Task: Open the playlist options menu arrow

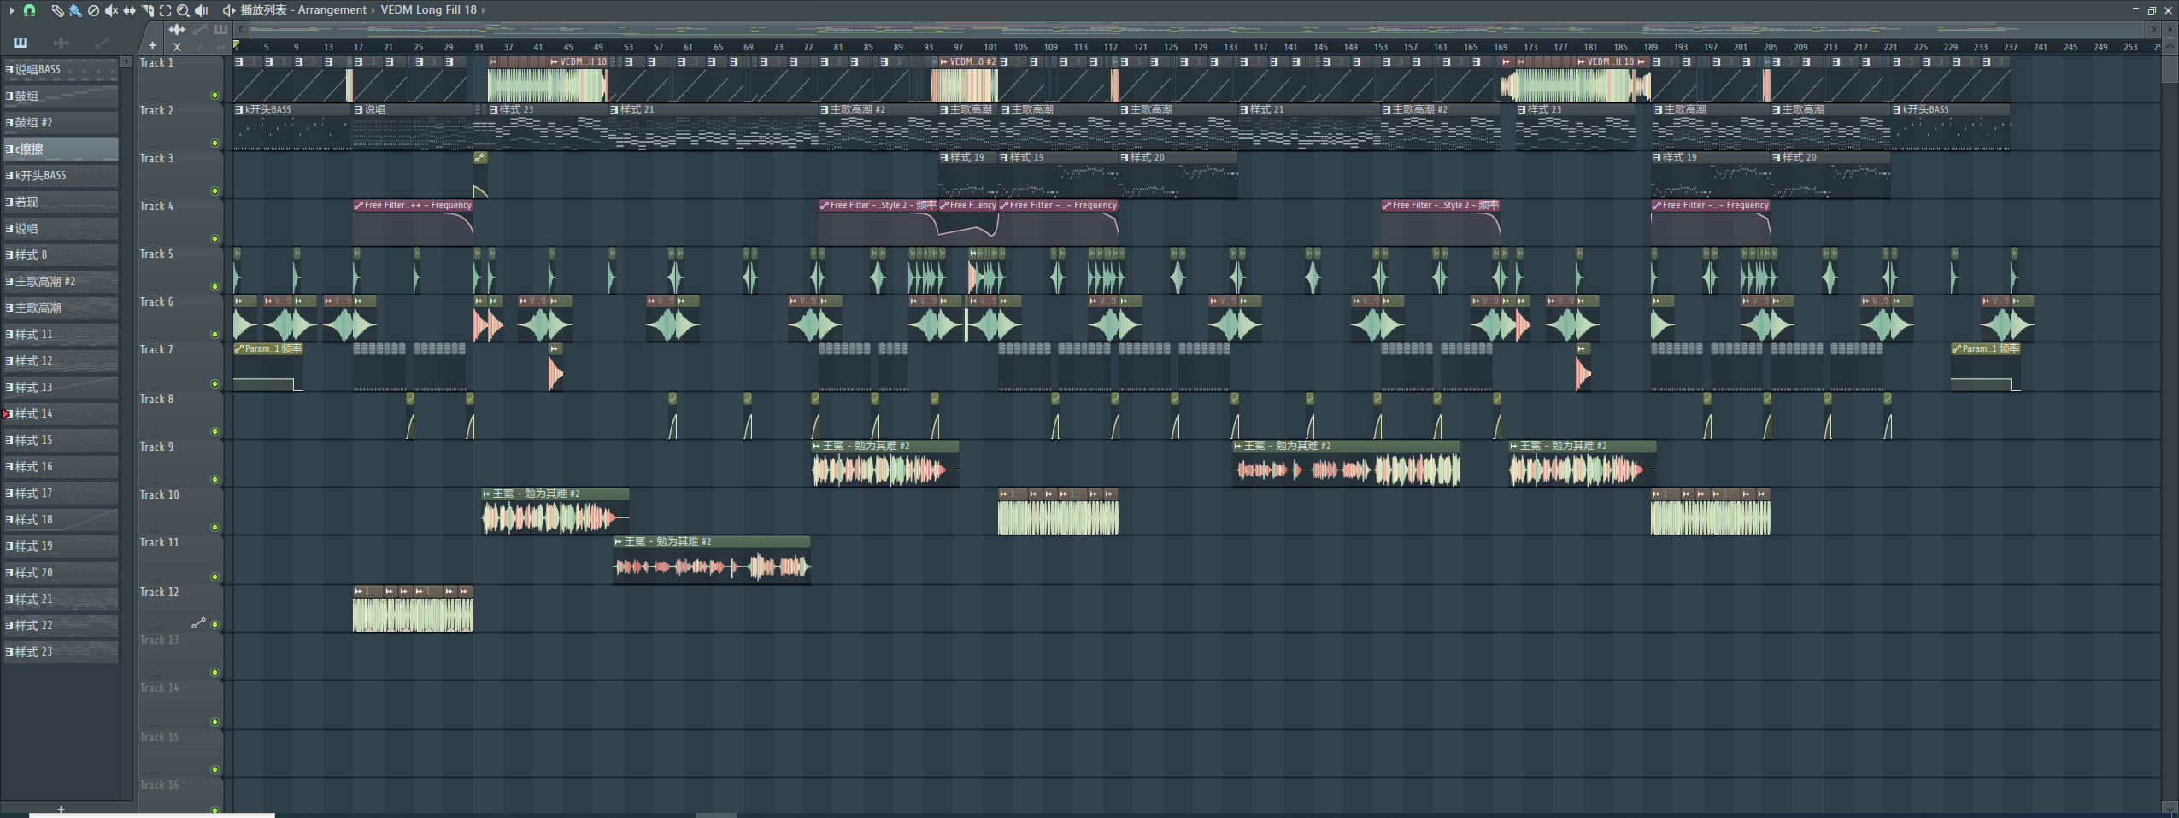Action: (11, 10)
